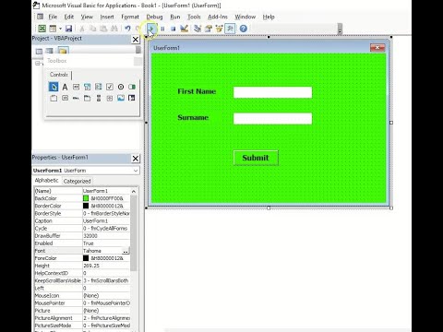Open the Run menu
This screenshot has width=443, height=332.
tap(175, 17)
